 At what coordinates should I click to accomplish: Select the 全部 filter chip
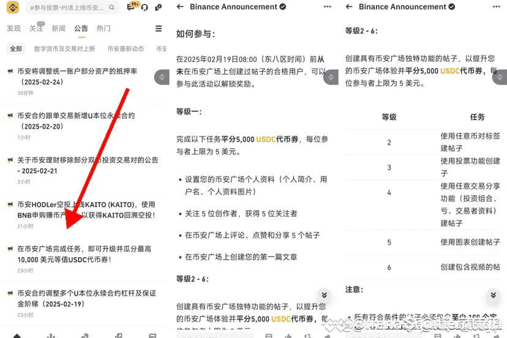tap(16, 49)
